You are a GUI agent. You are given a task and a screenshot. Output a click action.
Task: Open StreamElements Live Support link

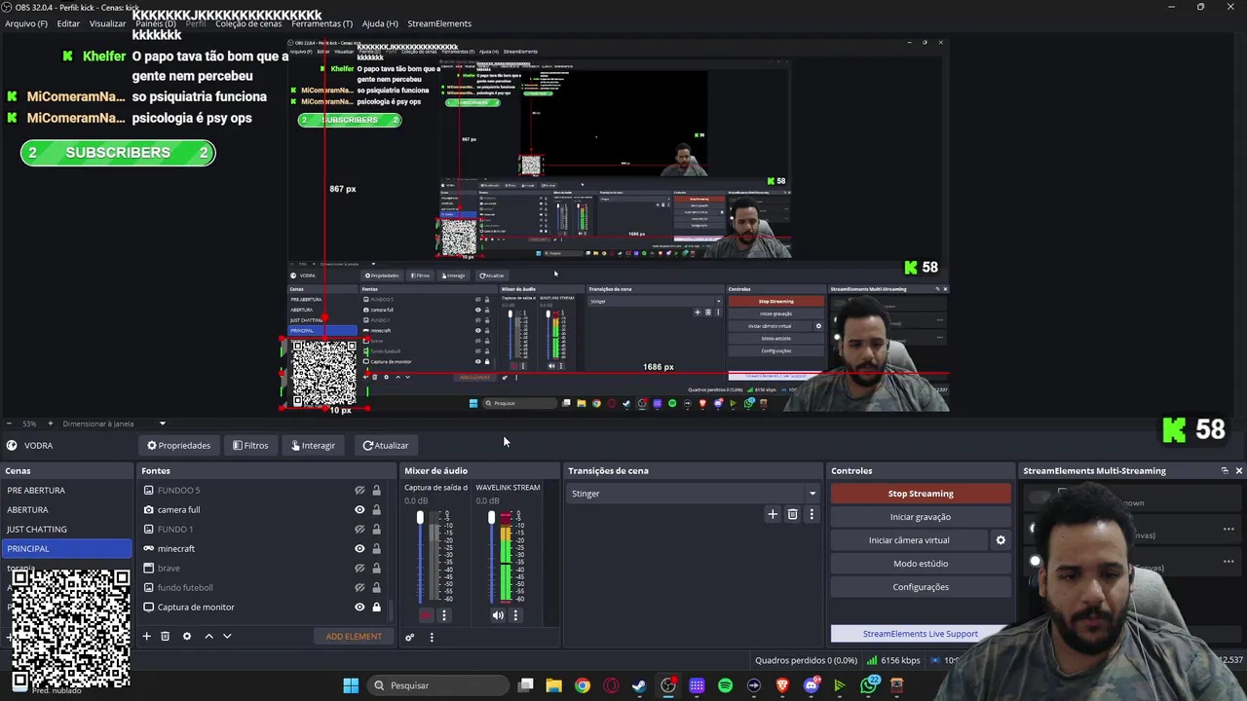pyautogui.click(x=921, y=634)
